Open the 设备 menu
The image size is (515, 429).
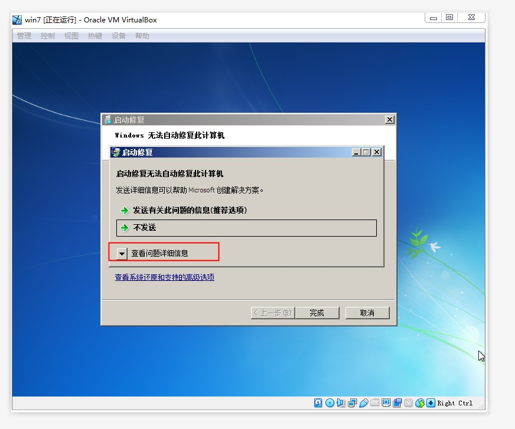point(119,36)
